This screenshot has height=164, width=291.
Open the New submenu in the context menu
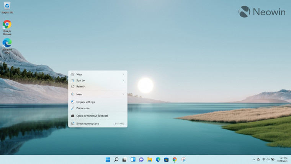click(98, 94)
